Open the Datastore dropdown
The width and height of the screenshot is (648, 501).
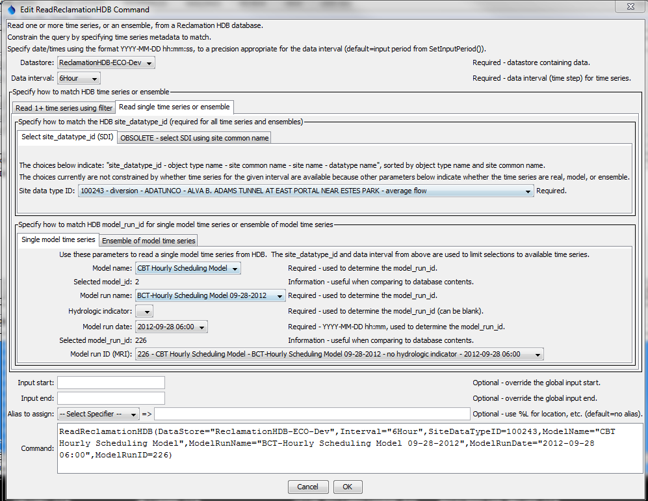(149, 63)
